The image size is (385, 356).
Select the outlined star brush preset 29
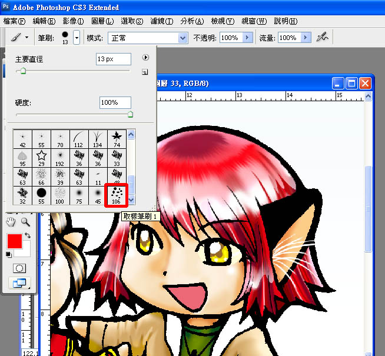pyautogui.click(x=41, y=158)
